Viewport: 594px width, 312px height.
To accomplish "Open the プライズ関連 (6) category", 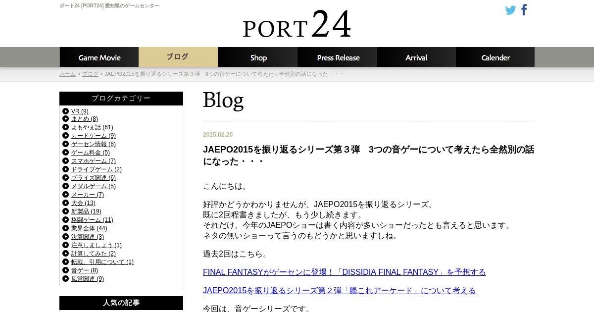I will [x=94, y=178].
